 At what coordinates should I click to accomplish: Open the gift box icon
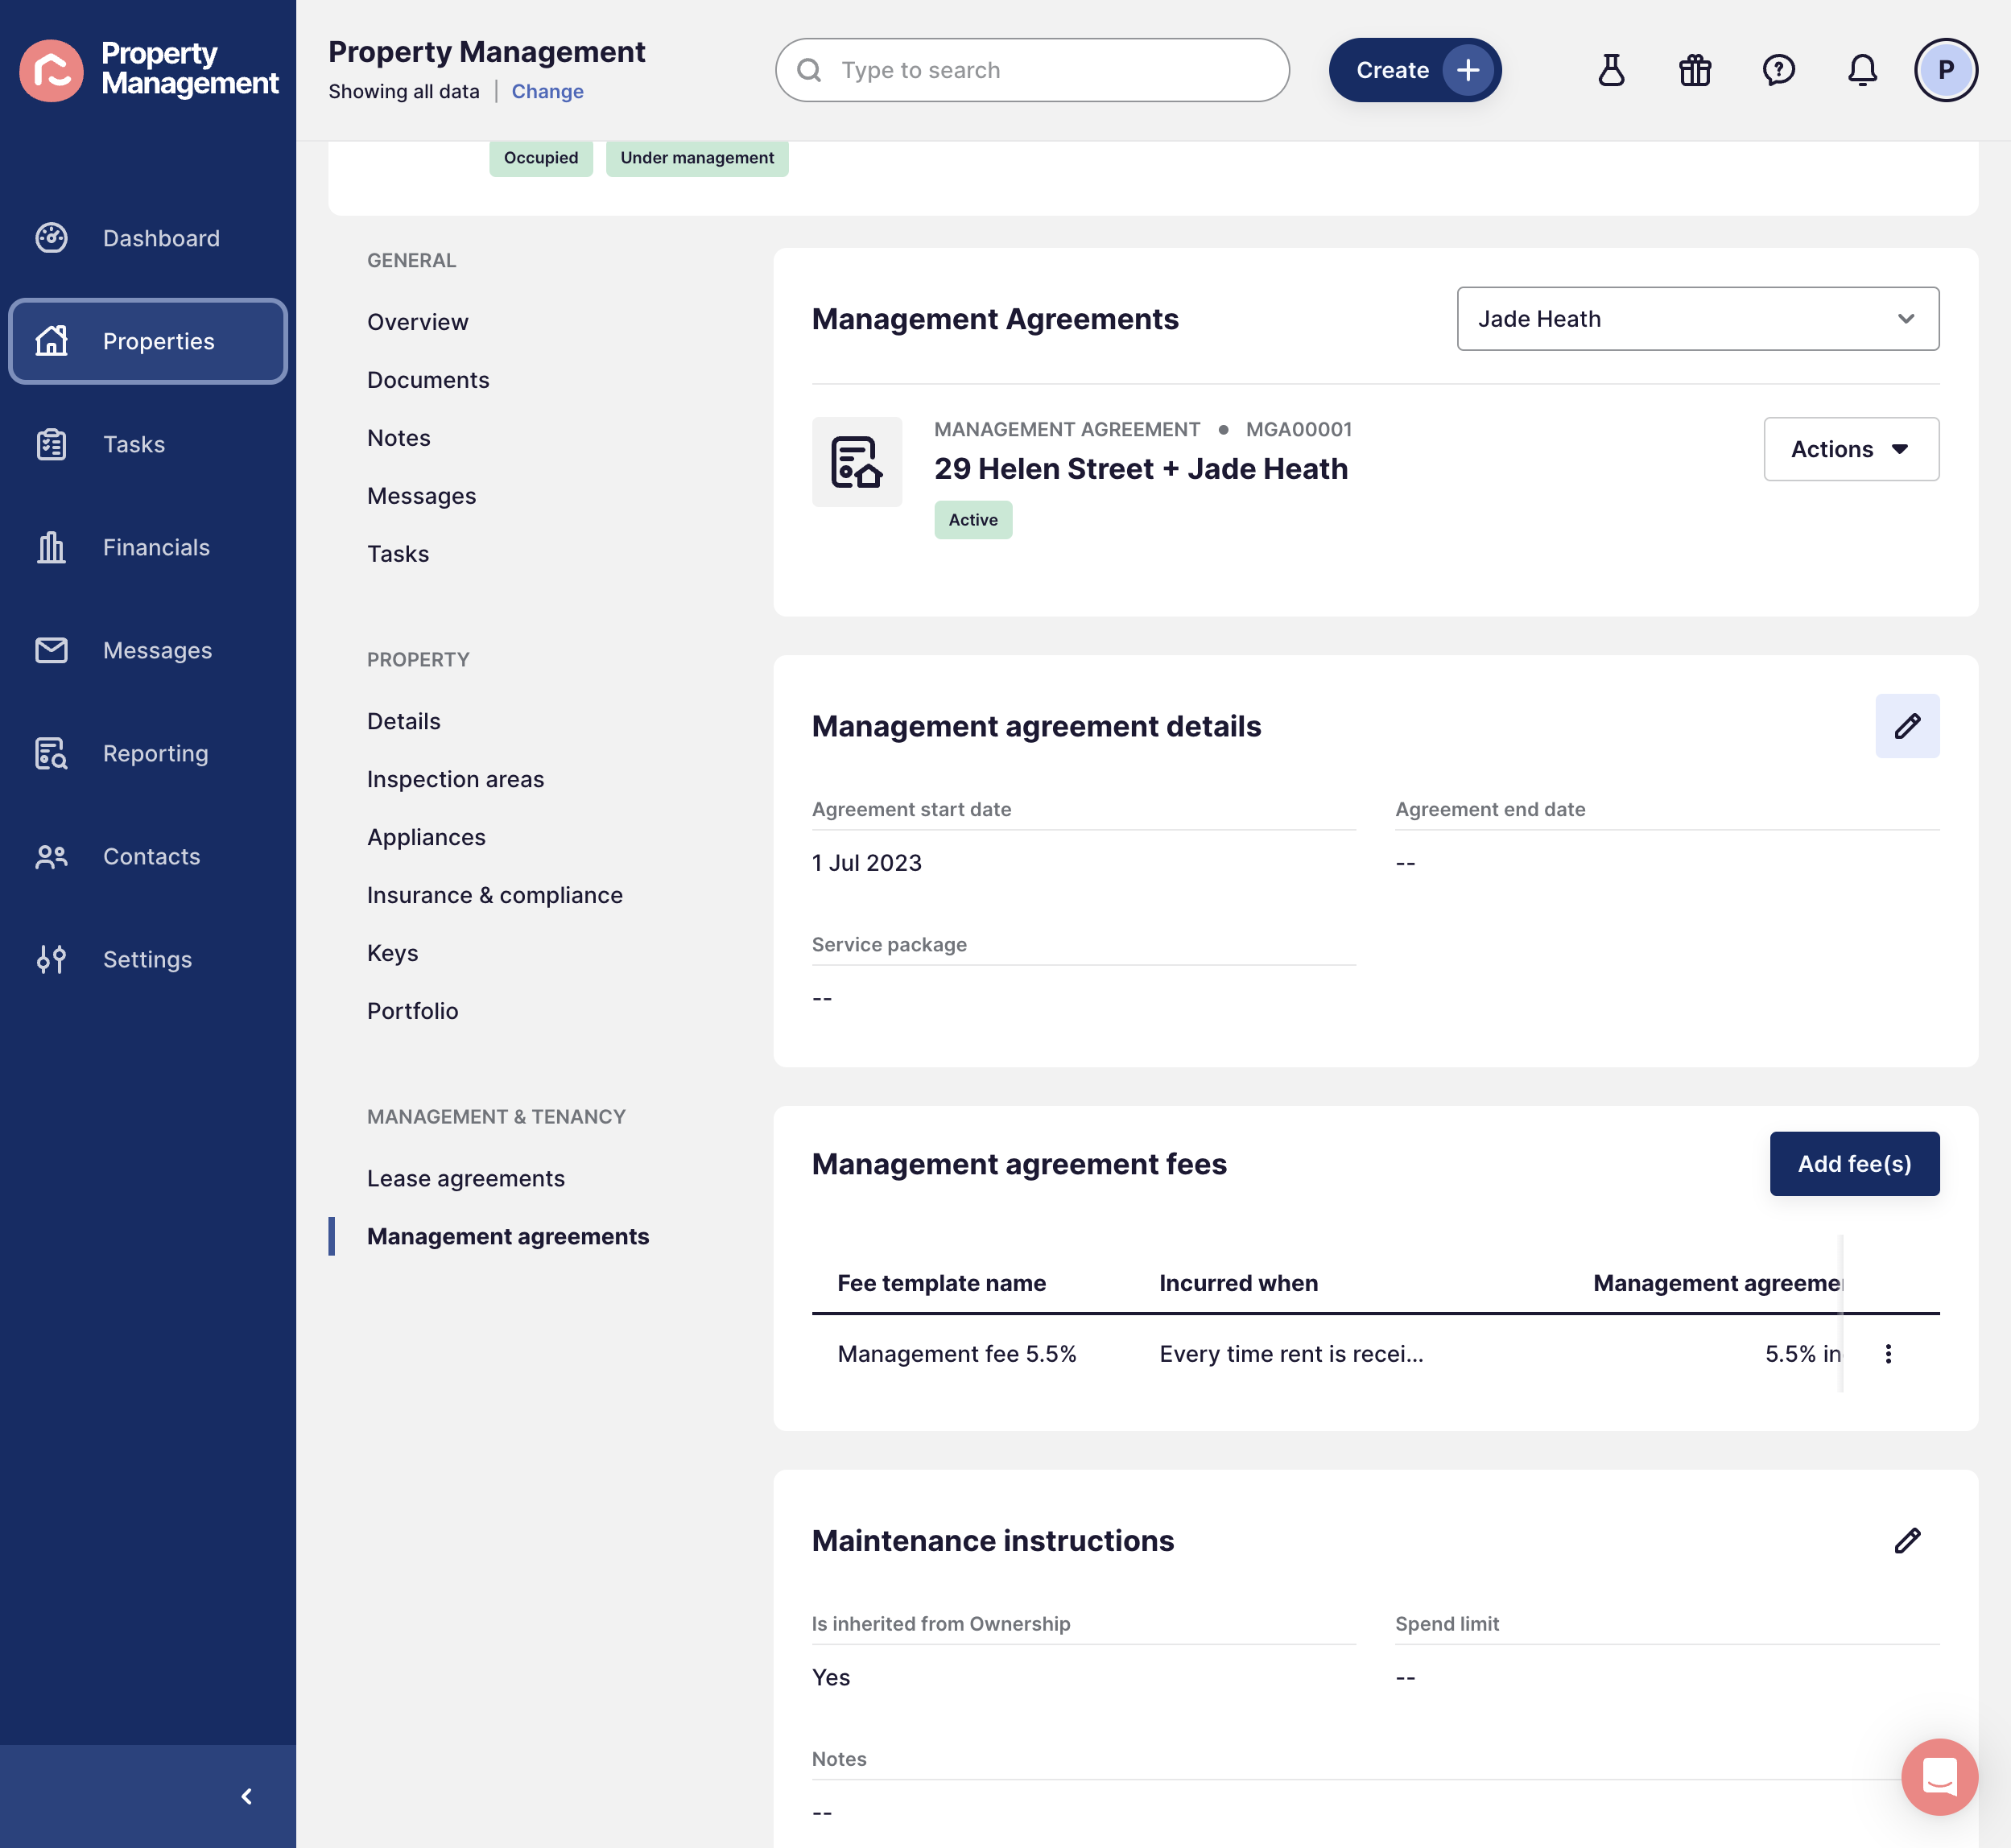[x=1695, y=70]
